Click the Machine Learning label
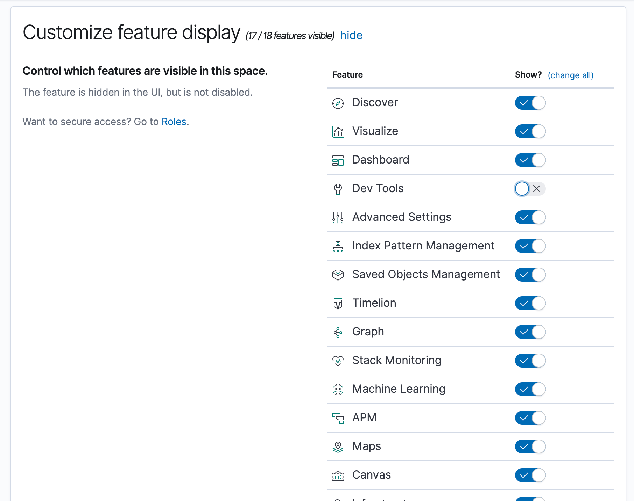Screen dimensions: 634x501 [x=399, y=389]
